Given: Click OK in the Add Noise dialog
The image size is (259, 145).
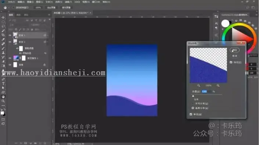Looking at the screenshot, I should pyautogui.click(x=234, y=50).
